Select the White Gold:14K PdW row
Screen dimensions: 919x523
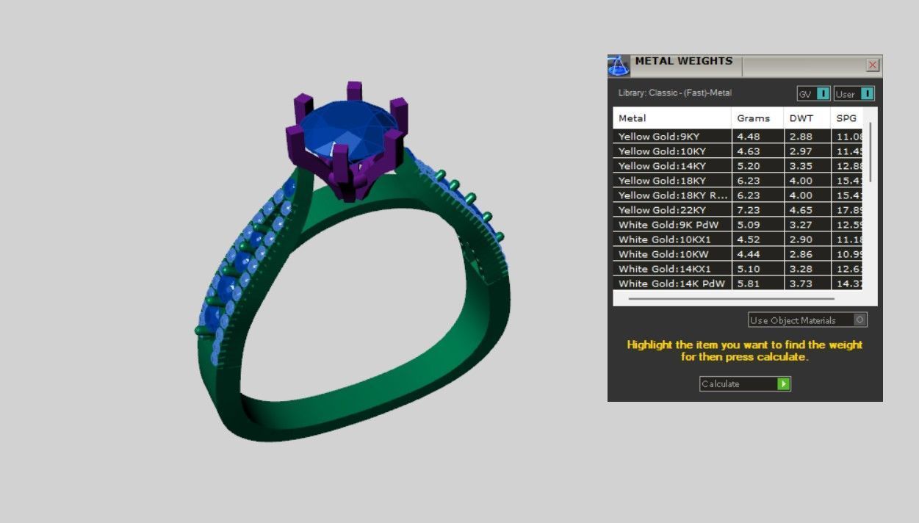tap(738, 284)
